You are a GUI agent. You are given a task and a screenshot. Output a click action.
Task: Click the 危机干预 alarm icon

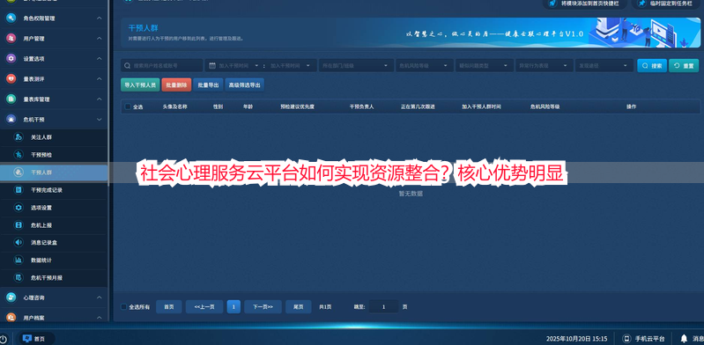(11, 120)
